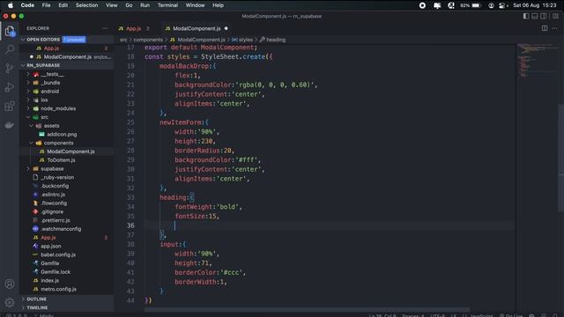This screenshot has width=564, height=317.
Task: Open the Window menu
Action: pyautogui.click(x=195, y=5)
